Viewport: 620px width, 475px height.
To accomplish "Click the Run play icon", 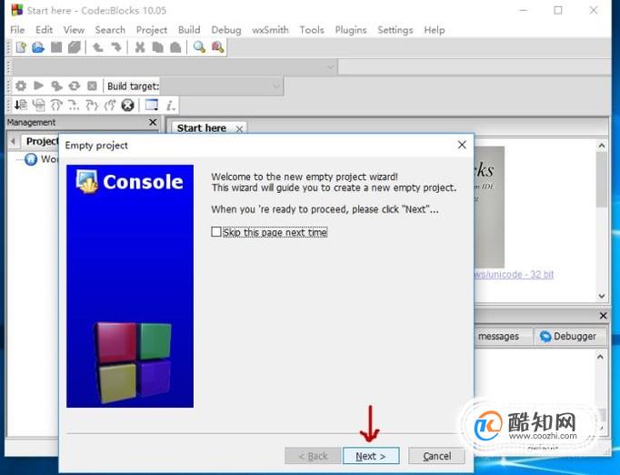I will (x=38, y=86).
